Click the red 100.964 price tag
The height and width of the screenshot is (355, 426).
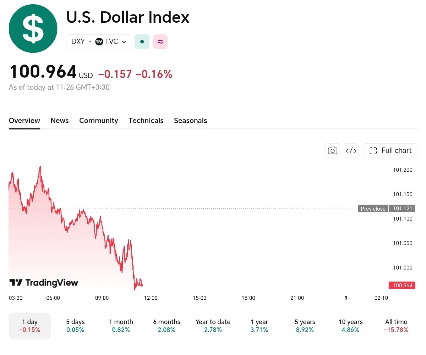point(402,285)
